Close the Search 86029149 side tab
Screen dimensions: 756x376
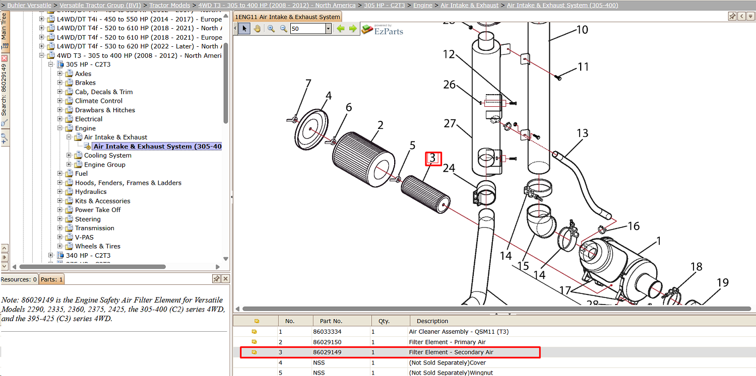pyautogui.click(x=5, y=58)
